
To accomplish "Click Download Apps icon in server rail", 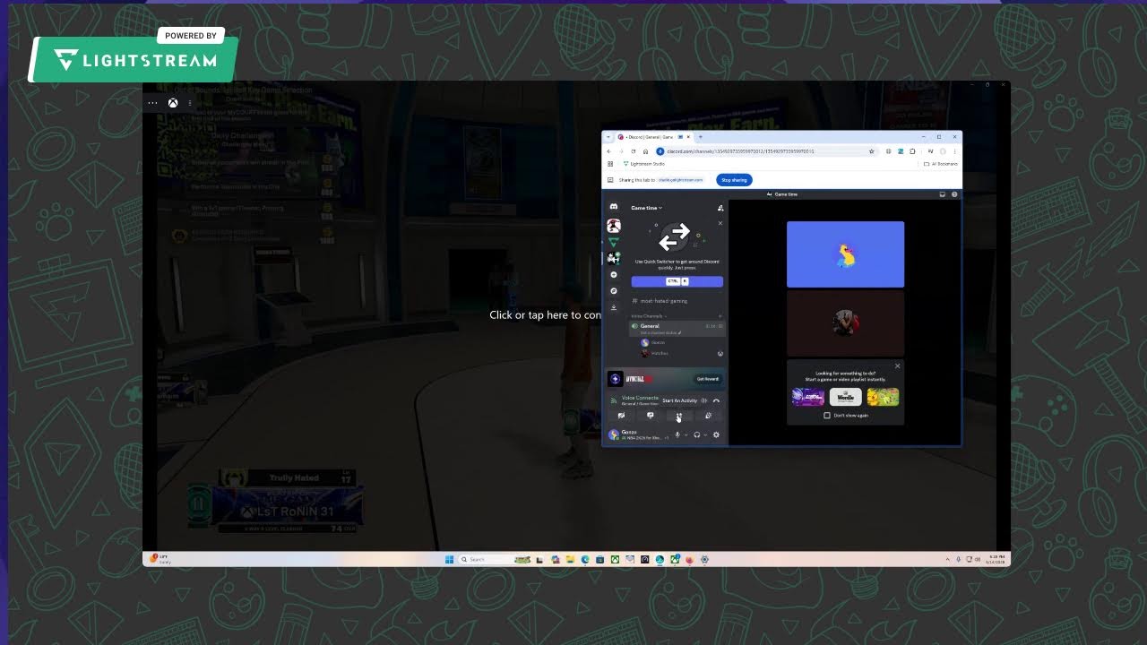I will 614,307.
